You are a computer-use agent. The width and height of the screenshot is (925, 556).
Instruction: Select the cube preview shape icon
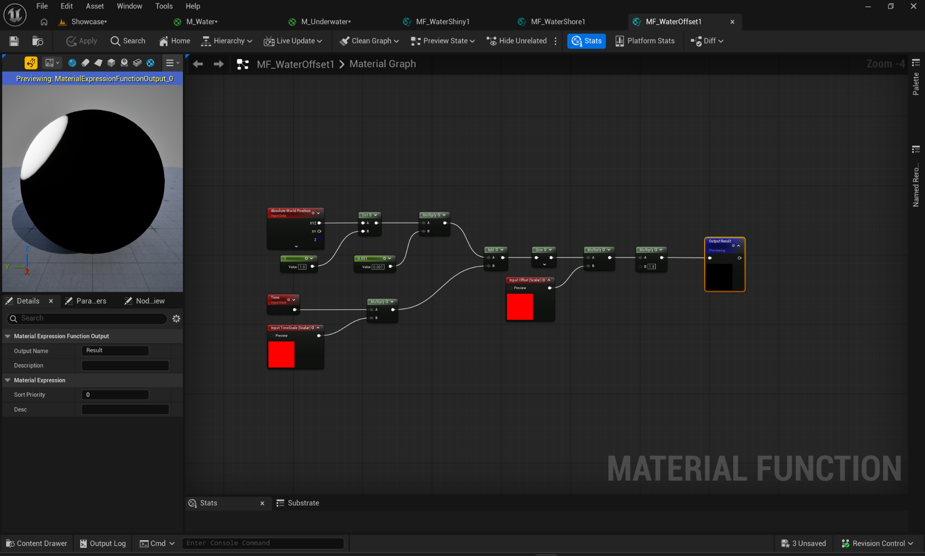tap(111, 63)
